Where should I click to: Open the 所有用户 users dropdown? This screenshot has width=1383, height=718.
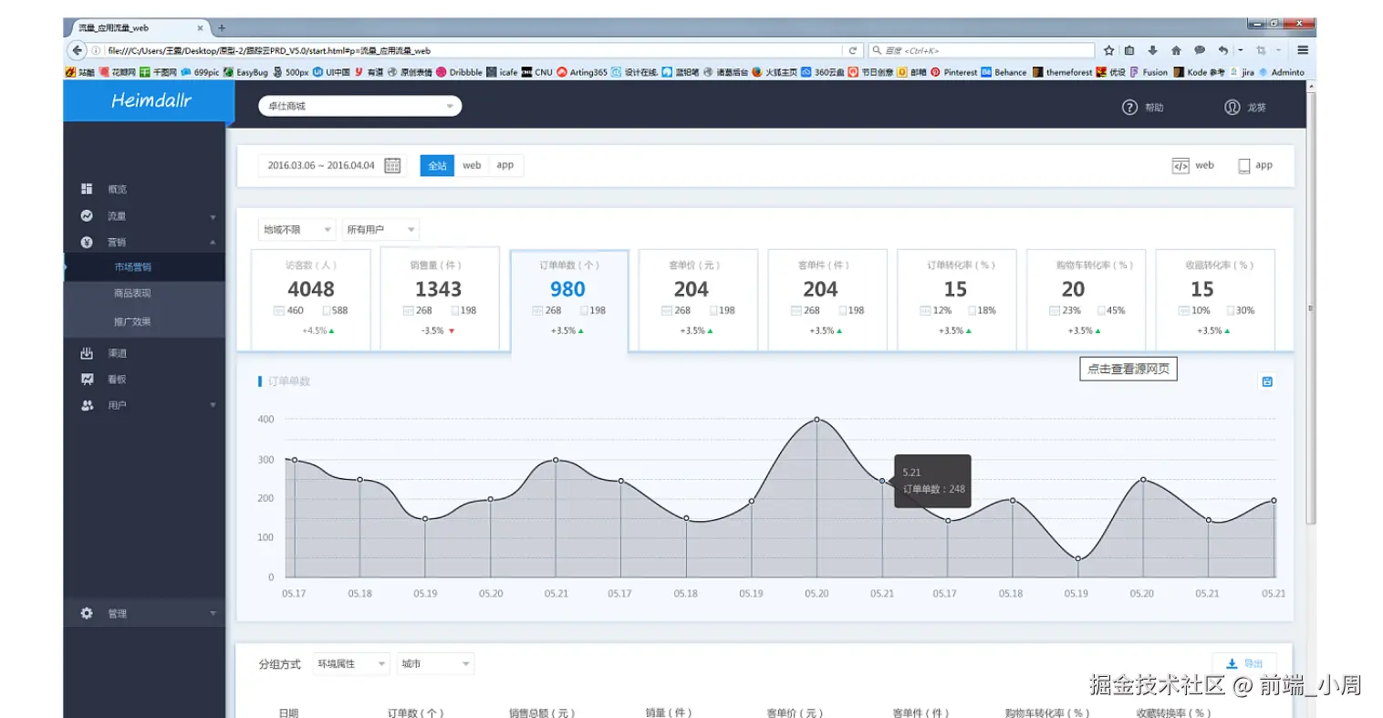point(380,230)
